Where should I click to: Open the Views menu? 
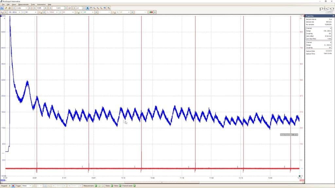14,4
